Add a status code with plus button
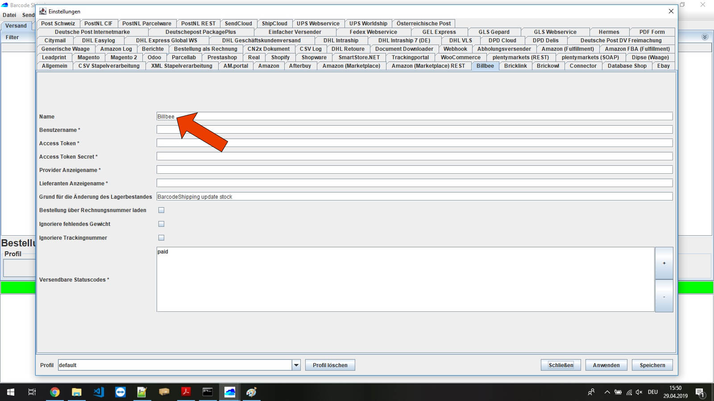This screenshot has width=714, height=401. (x=664, y=263)
